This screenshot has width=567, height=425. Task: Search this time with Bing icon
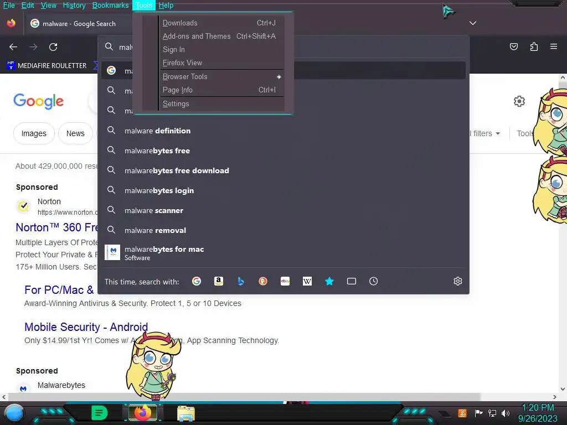tap(241, 281)
